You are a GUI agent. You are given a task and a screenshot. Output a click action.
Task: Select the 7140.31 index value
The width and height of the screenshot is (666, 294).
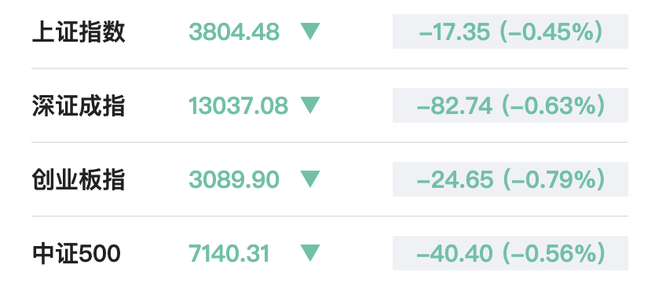[x=229, y=254]
